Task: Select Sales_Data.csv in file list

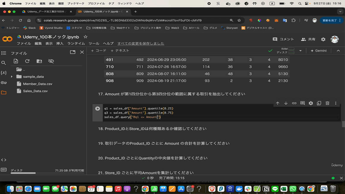Action: (x=35, y=91)
